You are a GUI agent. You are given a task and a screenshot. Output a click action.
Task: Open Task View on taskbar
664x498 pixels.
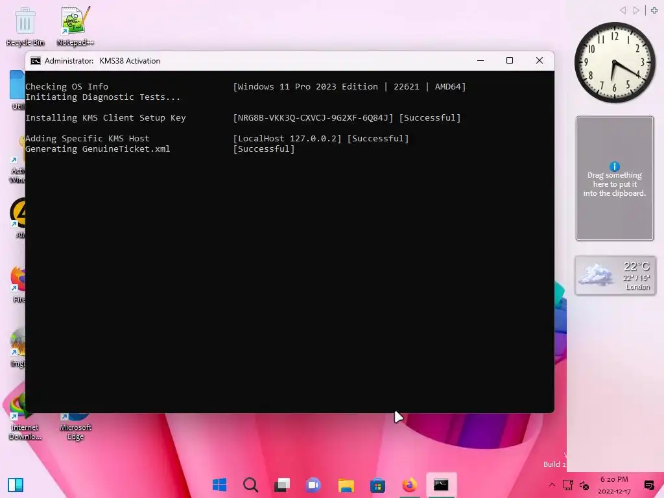tap(282, 485)
